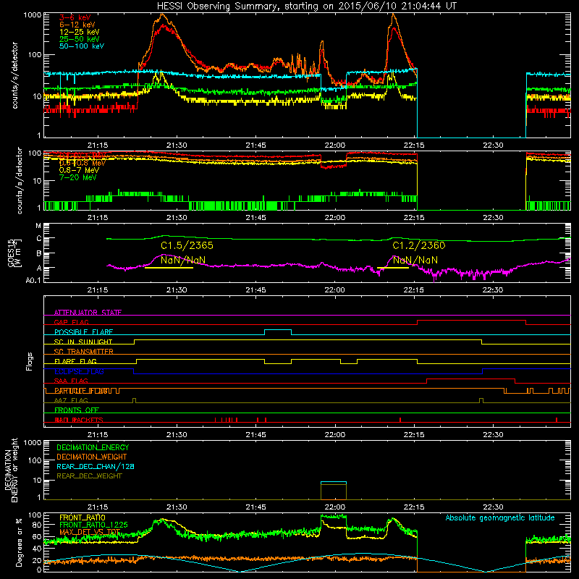
Task: Click the Degrees or % axis label
Action: click(19, 542)
